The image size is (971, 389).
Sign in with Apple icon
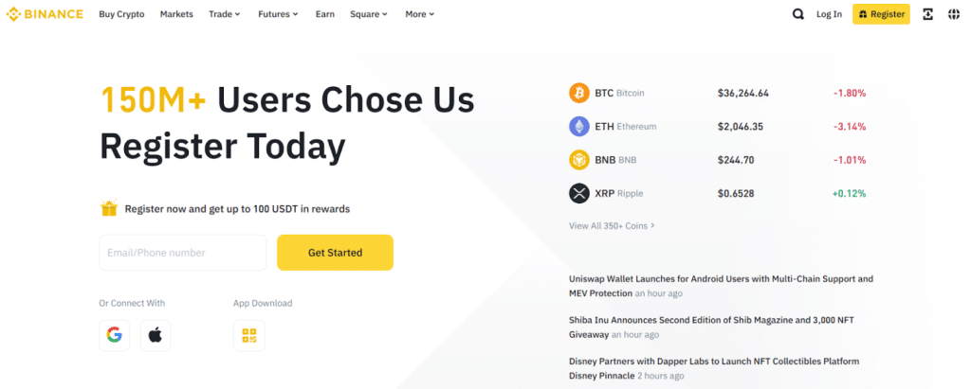156,335
